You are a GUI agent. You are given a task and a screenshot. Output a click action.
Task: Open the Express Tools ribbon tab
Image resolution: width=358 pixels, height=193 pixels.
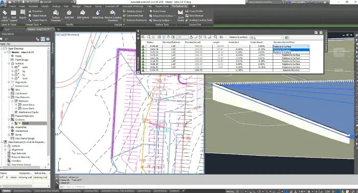(x=162, y=6)
